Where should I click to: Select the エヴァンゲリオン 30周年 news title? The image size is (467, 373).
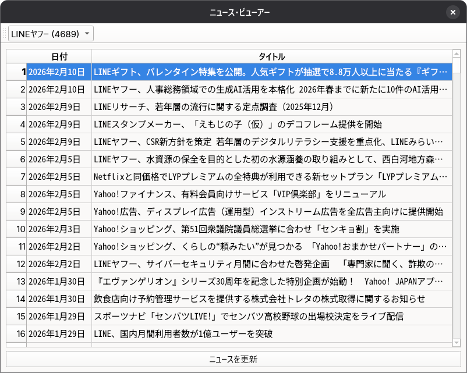pyautogui.click(x=271, y=282)
